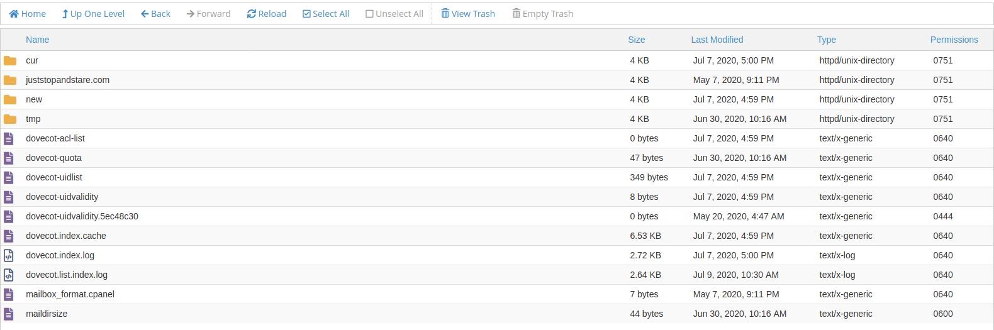Reload the file listing
Screen dimensions: 994x330
[267, 14]
